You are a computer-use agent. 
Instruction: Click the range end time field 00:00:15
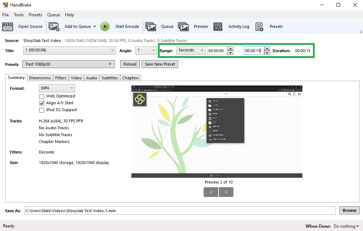pos(254,51)
